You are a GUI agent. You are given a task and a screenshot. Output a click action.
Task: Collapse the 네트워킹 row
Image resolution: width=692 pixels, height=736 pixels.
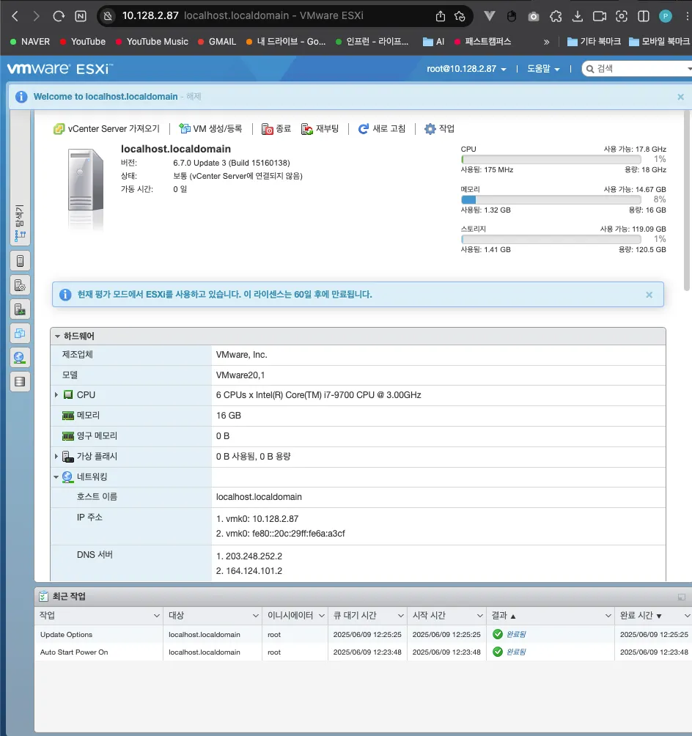(x=56, y=477)
